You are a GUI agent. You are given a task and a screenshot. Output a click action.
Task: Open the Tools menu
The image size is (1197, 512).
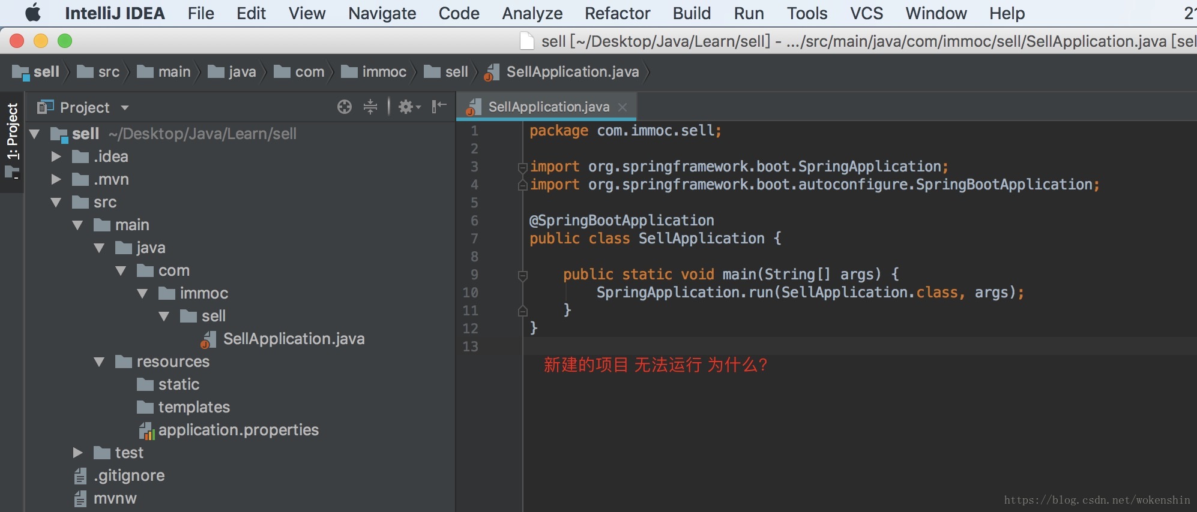tap(807, 13)
